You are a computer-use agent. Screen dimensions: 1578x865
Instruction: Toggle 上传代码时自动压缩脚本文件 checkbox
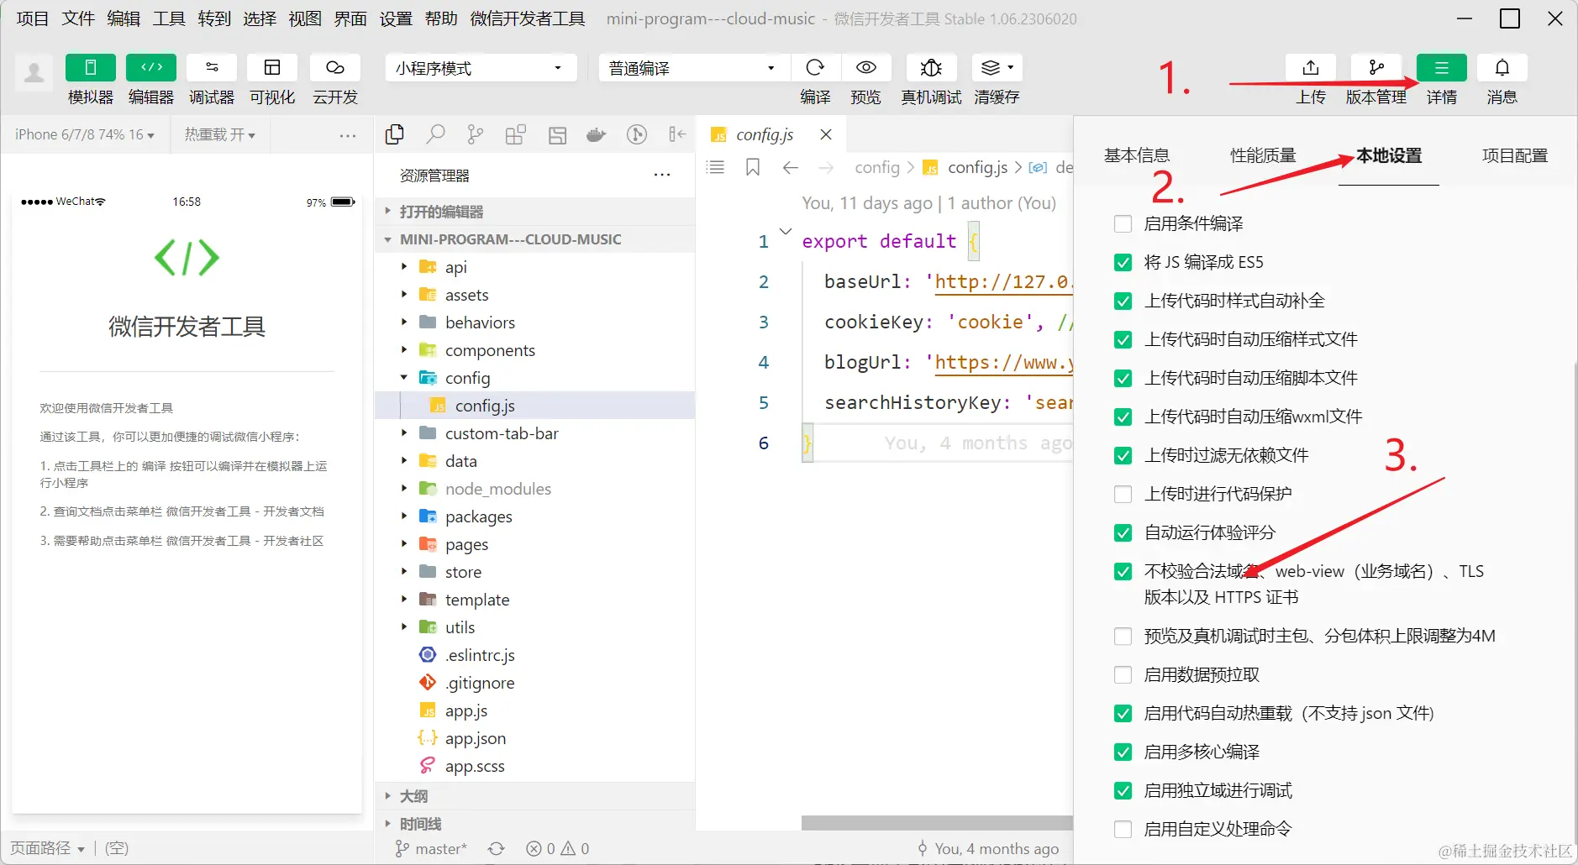1123,378
